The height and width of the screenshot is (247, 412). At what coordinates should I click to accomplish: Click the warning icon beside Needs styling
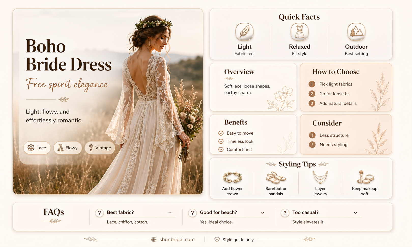pos(312,145)
